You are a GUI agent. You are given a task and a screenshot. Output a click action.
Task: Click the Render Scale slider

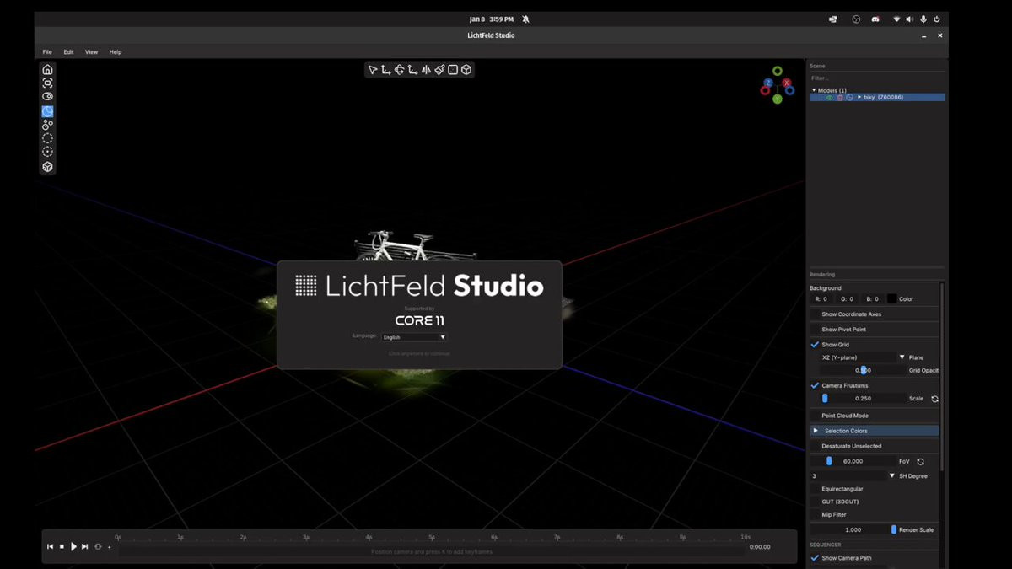[x=853, y=530]
